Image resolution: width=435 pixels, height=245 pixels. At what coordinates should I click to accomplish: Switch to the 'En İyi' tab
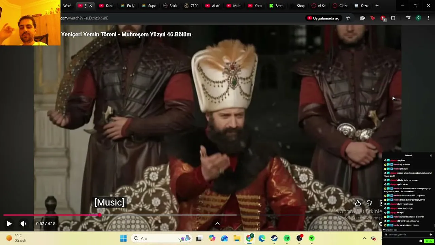(x=128, y=6)
